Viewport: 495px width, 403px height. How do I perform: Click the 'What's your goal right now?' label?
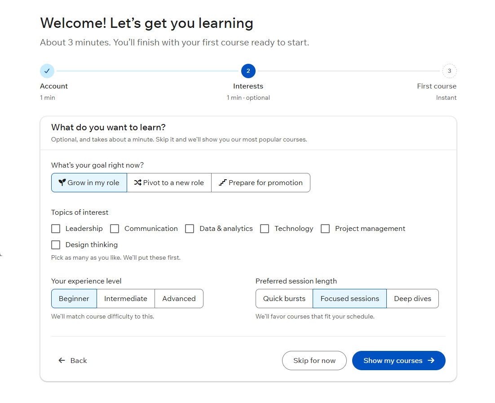[97, 165]
